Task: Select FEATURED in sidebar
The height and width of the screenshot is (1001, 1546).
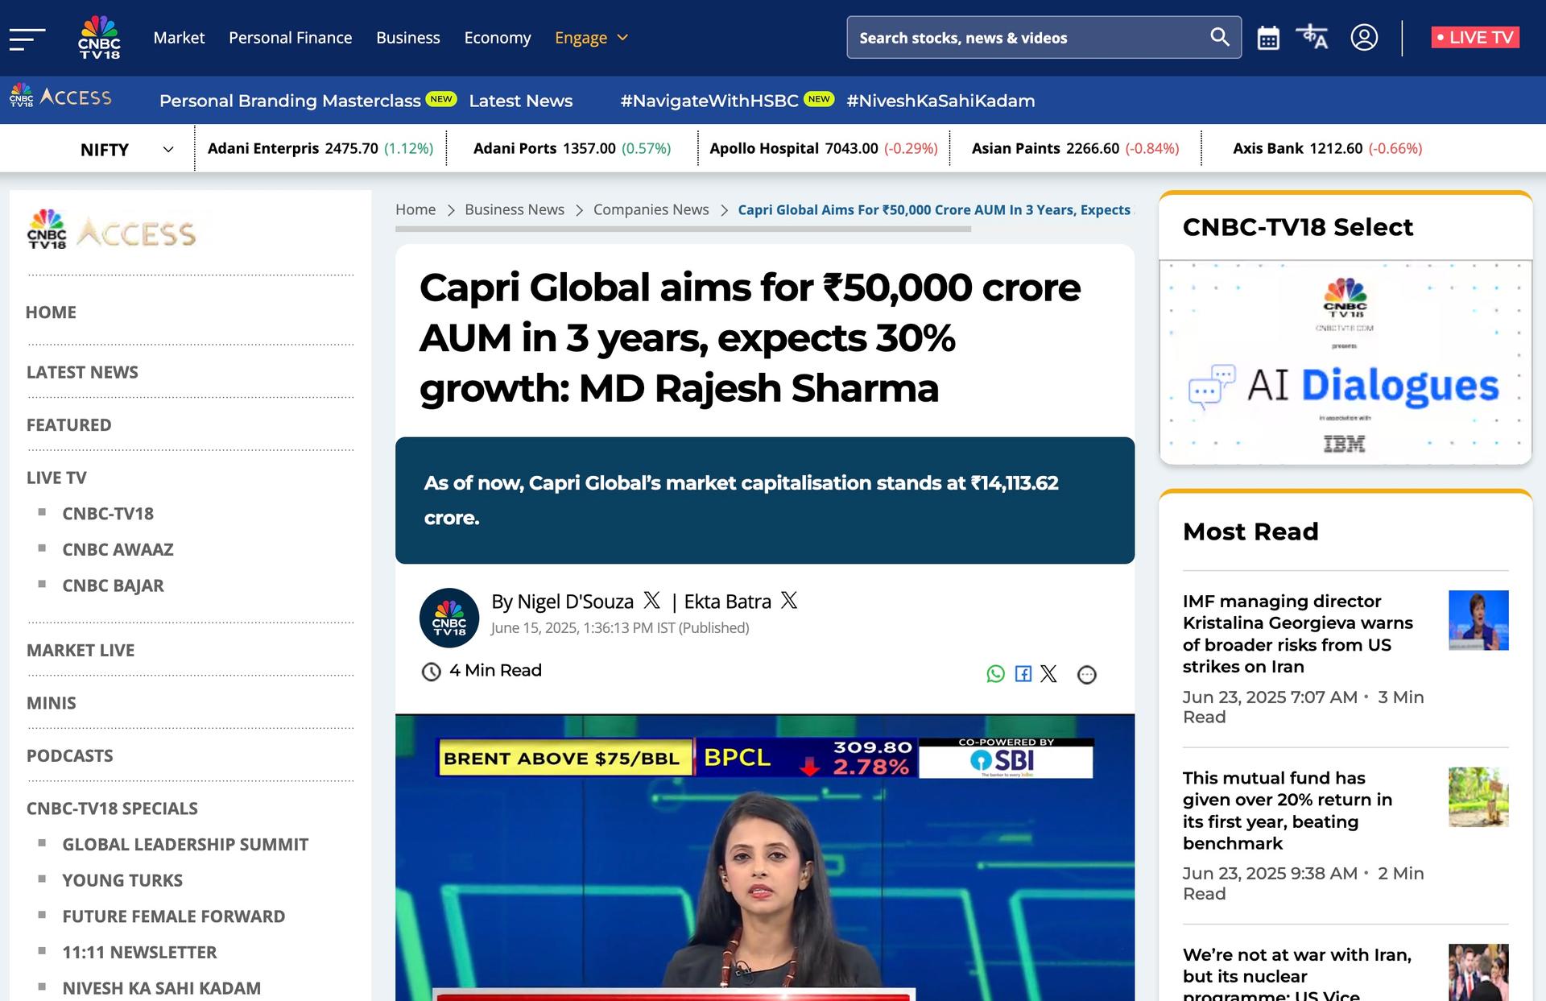Action: point(69,425)
